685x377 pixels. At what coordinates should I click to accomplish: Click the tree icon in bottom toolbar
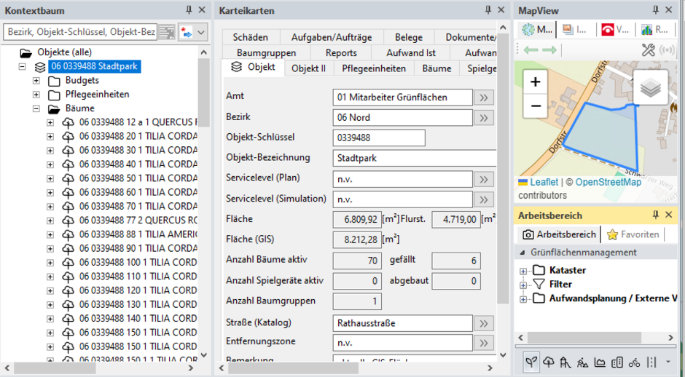549,362
